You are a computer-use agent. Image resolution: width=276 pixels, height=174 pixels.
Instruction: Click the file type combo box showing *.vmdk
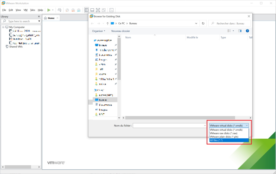pos(229,125)
